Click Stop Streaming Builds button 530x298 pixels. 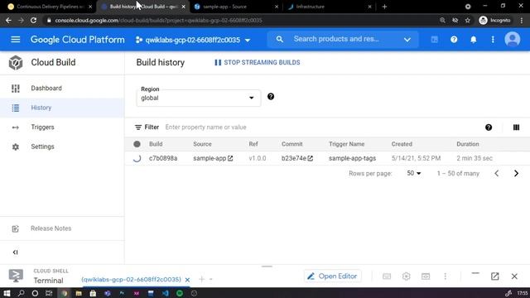[258, 63]
